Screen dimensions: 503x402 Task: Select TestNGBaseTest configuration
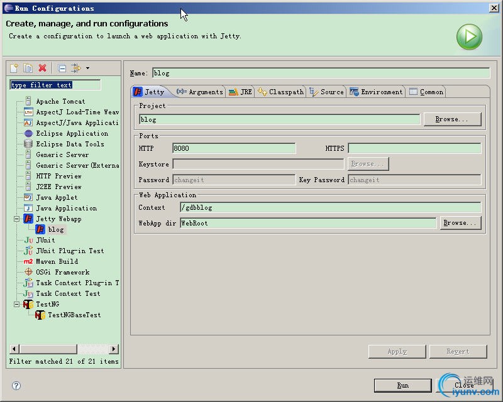click(x=74, y=315)
